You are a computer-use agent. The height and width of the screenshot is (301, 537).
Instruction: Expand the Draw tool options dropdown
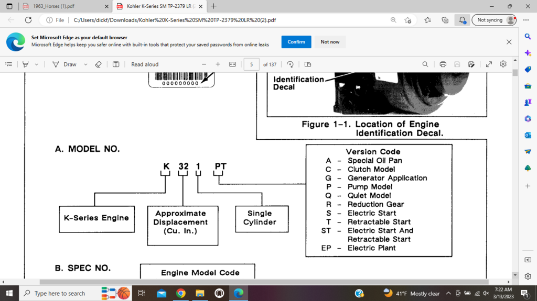[85, 64]
